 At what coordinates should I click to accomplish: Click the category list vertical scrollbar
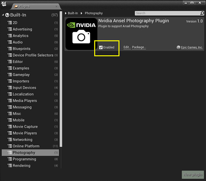click(x=61, y=79)
